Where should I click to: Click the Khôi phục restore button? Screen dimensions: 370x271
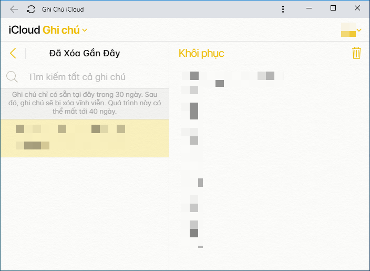[201, 53]
